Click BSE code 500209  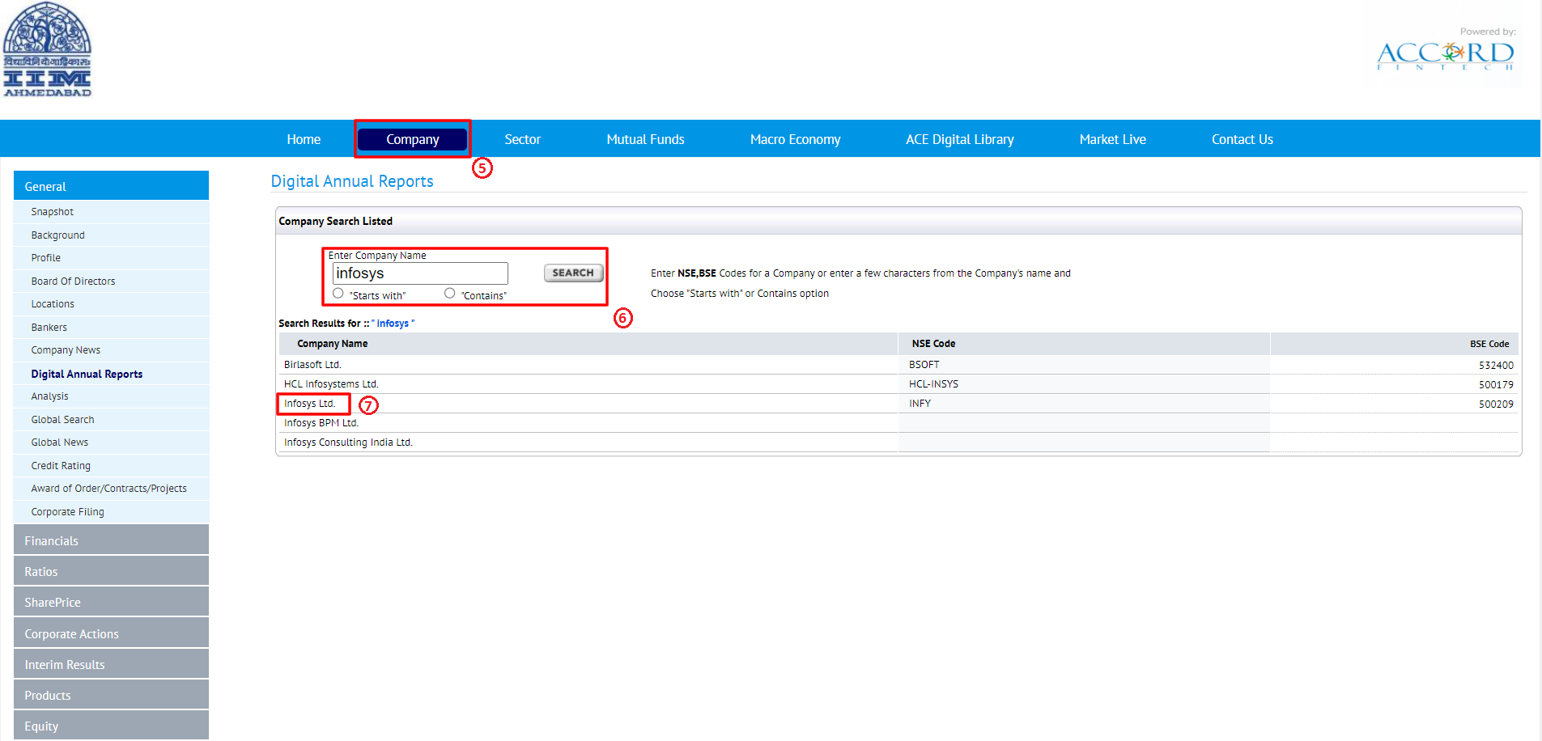tap(1496, 404)
